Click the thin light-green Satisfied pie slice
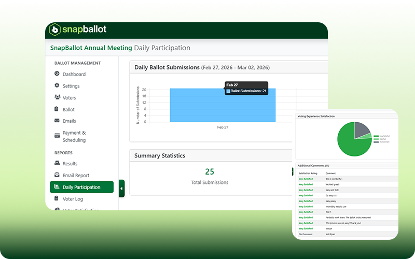The image size is (415, 259). tap(368, 136)
